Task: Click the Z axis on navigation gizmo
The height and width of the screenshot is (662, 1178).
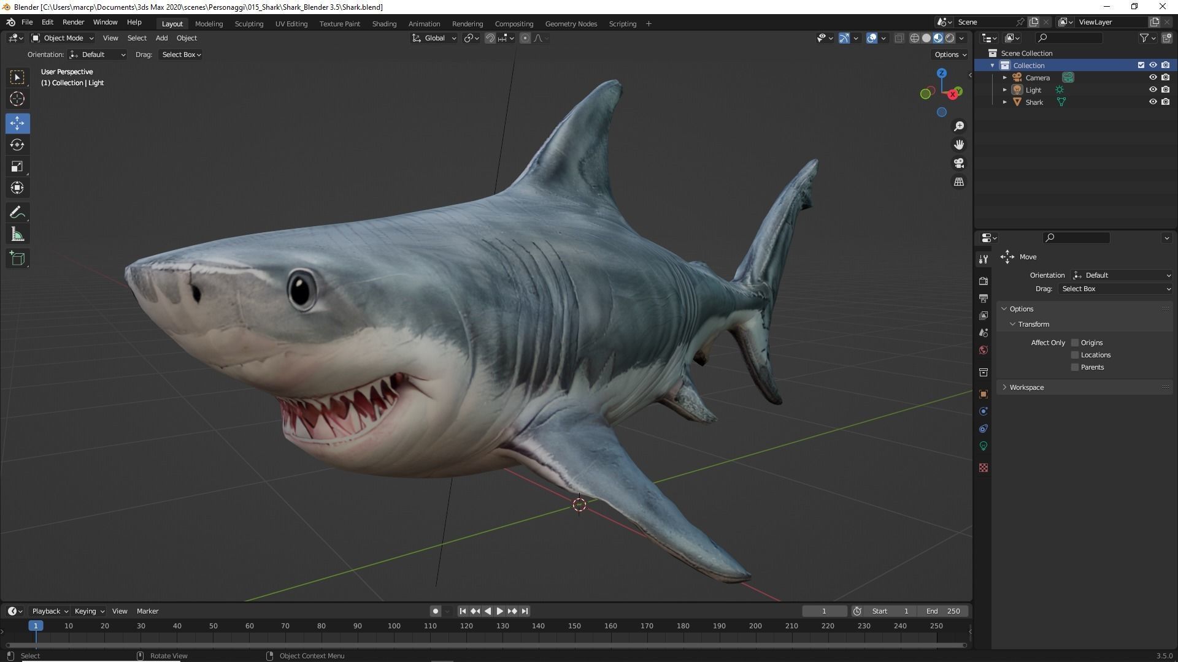Action: tap(941, 73)
